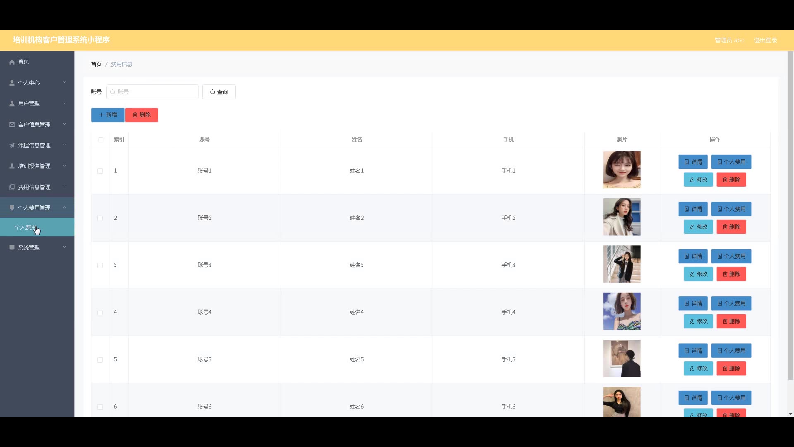The image size is (794, 447).
Task: Click the search icon on 查询 button
Action: tap(213, 92)
